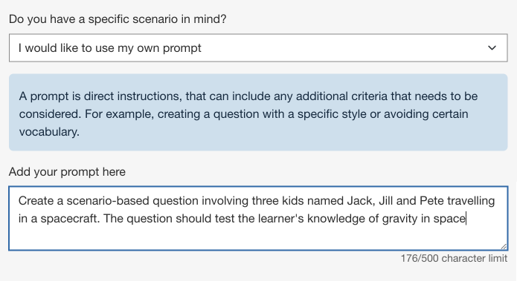Screen dimensions: 517x281
Task: Click the '176/500 character limit' counter
Action: pos(454,258)
